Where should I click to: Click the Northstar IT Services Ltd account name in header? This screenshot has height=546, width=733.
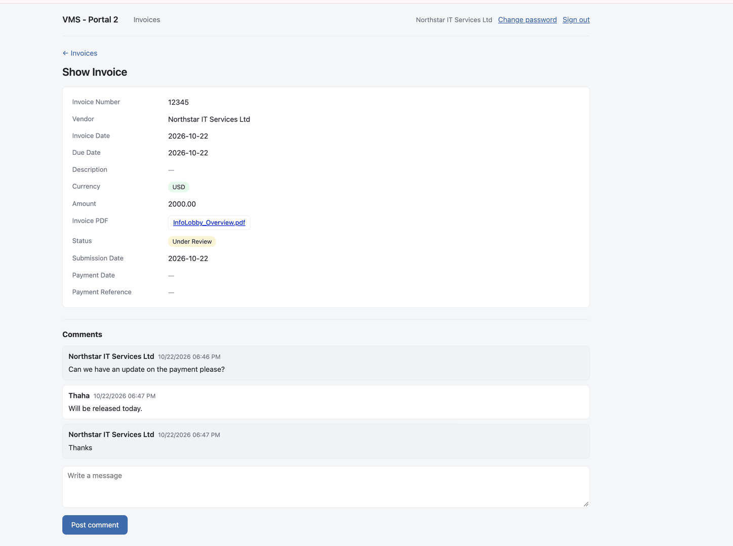point(454,20)
